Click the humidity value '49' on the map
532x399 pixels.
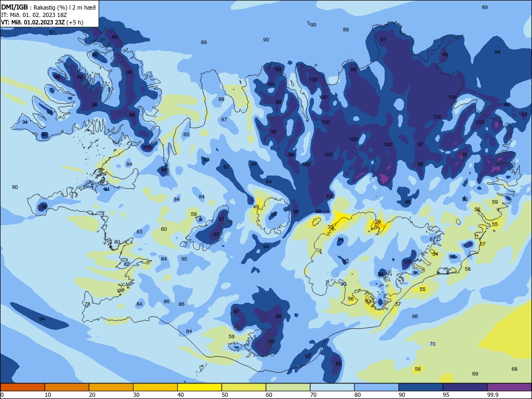click(256, 206)
